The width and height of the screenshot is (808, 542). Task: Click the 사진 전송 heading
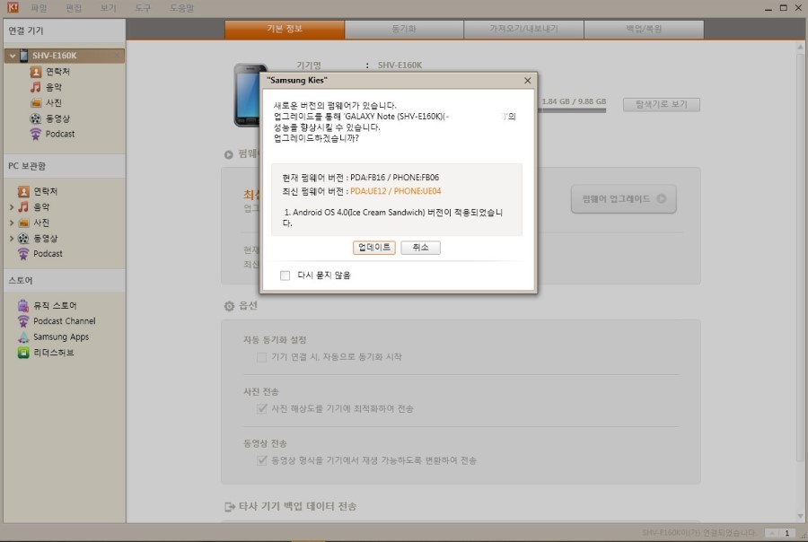tap(260, 391)
